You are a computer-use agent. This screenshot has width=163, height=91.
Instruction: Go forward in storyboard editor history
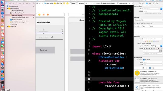pyautogui.click(x=43, y=3)
